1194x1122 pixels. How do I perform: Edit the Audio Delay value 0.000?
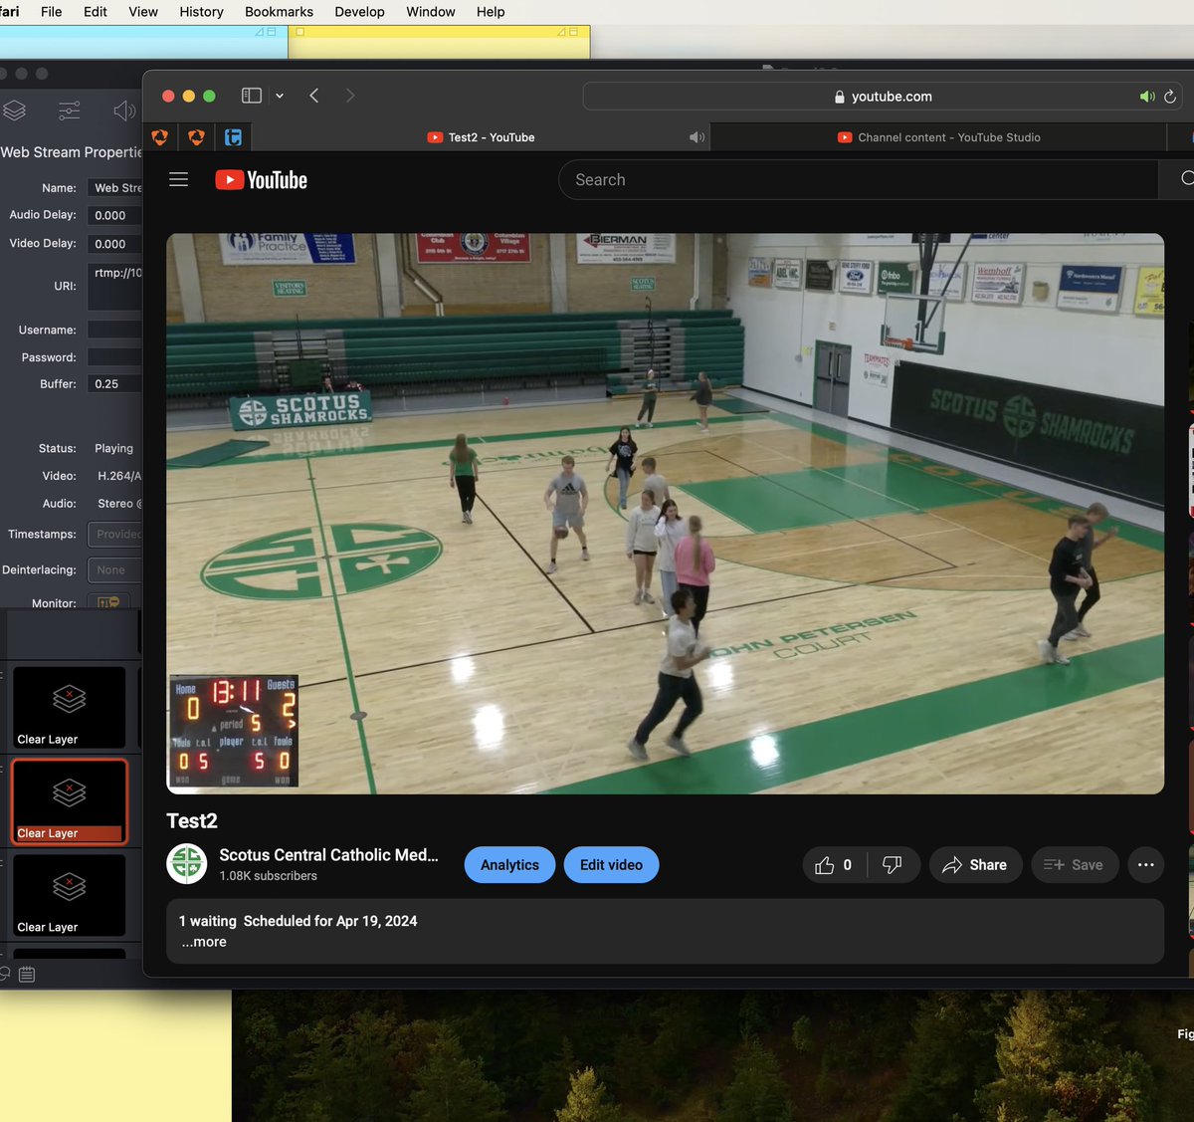click(114, 215)
